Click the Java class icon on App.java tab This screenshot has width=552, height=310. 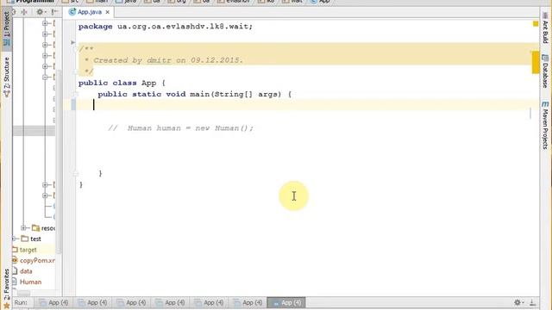72,12
